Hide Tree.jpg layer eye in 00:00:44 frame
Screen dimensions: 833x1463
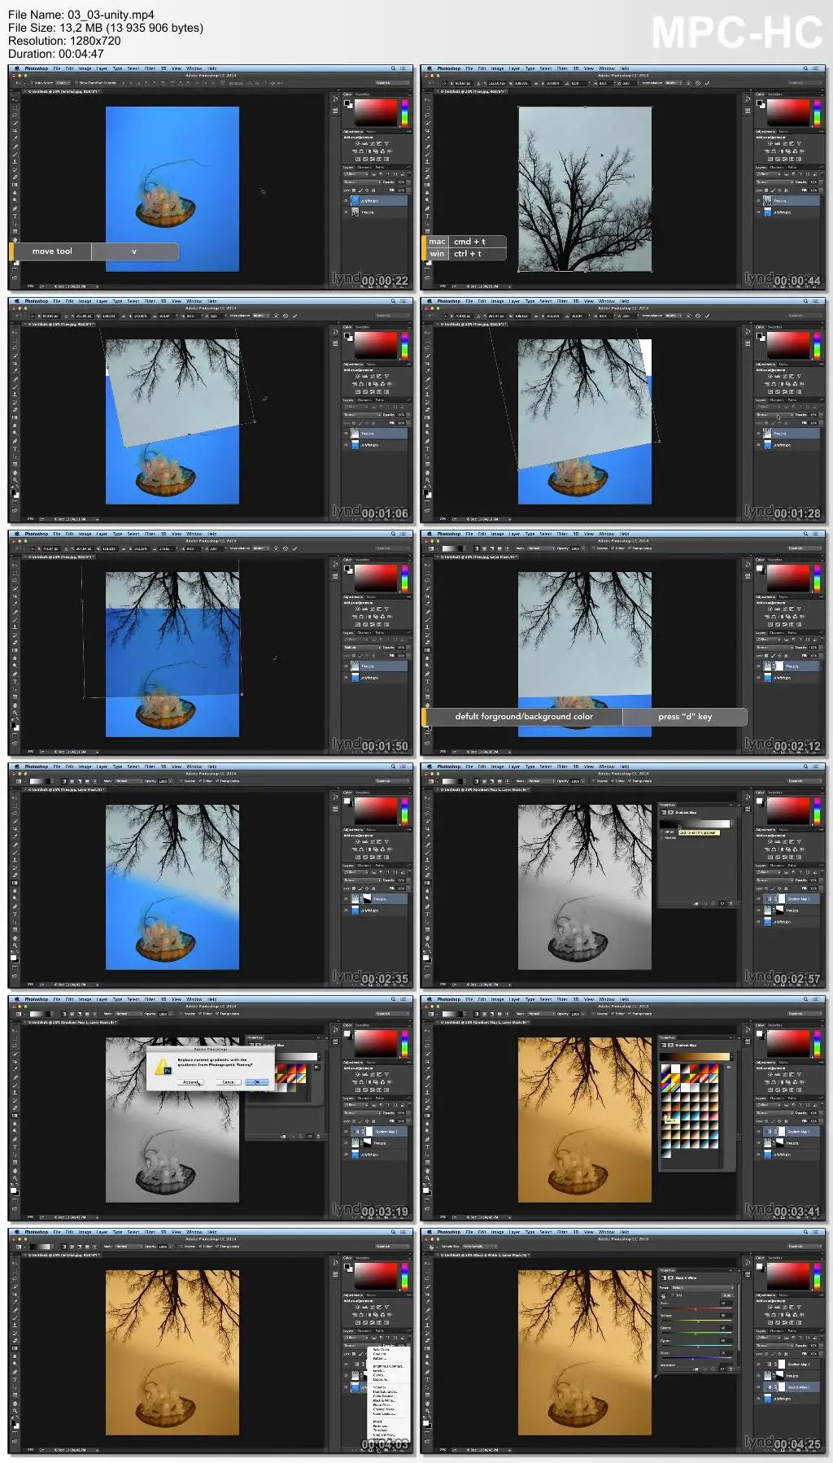(758, 201)
